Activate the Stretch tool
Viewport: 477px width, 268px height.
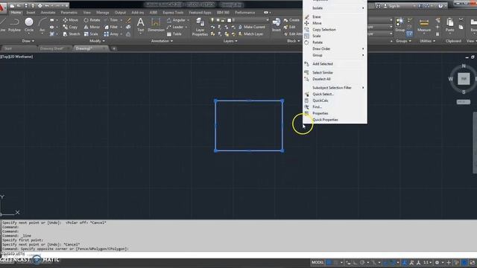72,34
